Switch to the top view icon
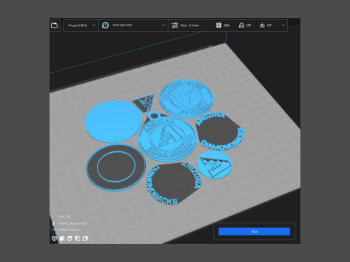The width and height of the screenshot is (350, 262). (x=70, y=239)
